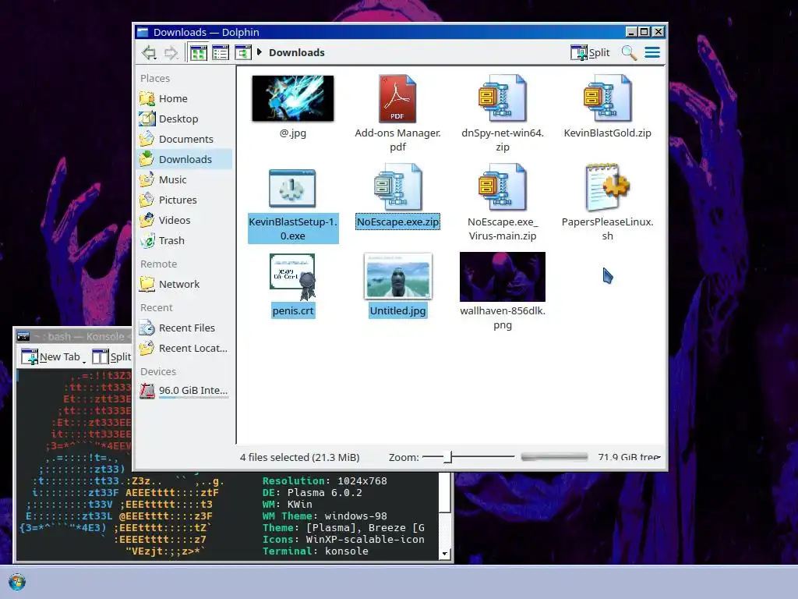This screenshot has height=599, width=798.
Task: Select the wallhaven-856dlk.png thumbnail
Action: coord(503,277)
